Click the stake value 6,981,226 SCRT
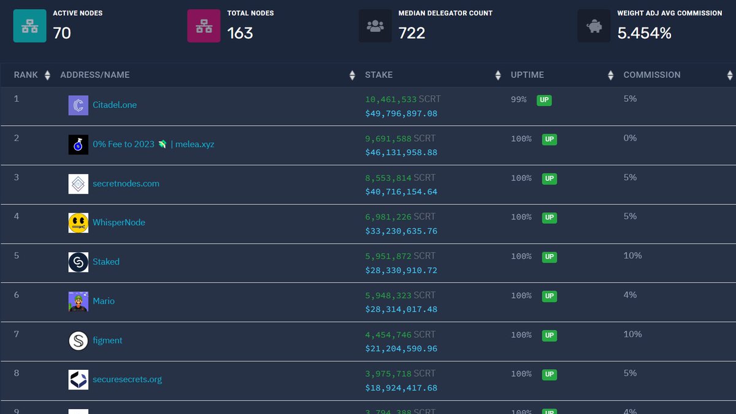Image resolution: width=736 pixels, height=414 pixels. point(400,217)
